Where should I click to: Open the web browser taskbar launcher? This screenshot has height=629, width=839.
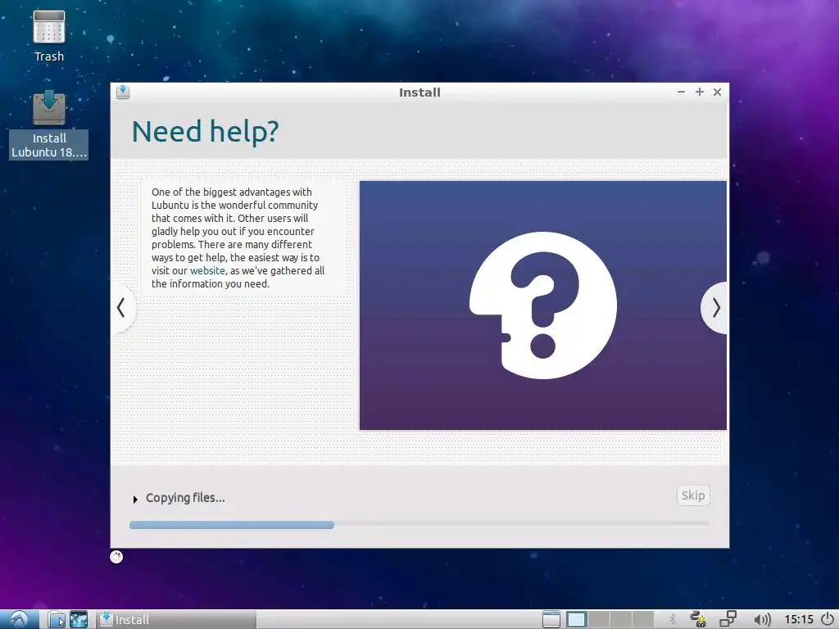(x=78, y=619)
